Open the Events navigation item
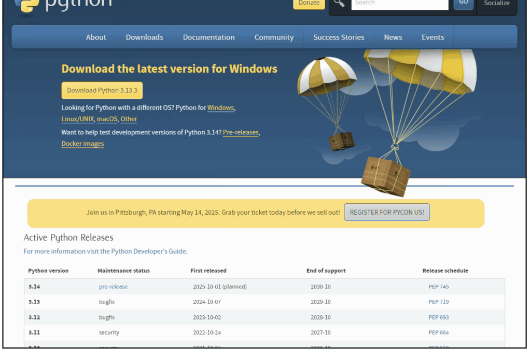529x363 pixels. 433,37
